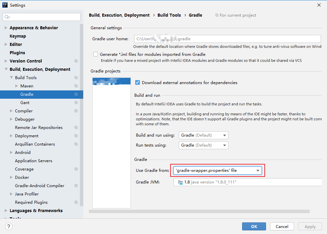
Task: Expand the Editor section arrow
Action: [x=6, y=44]
